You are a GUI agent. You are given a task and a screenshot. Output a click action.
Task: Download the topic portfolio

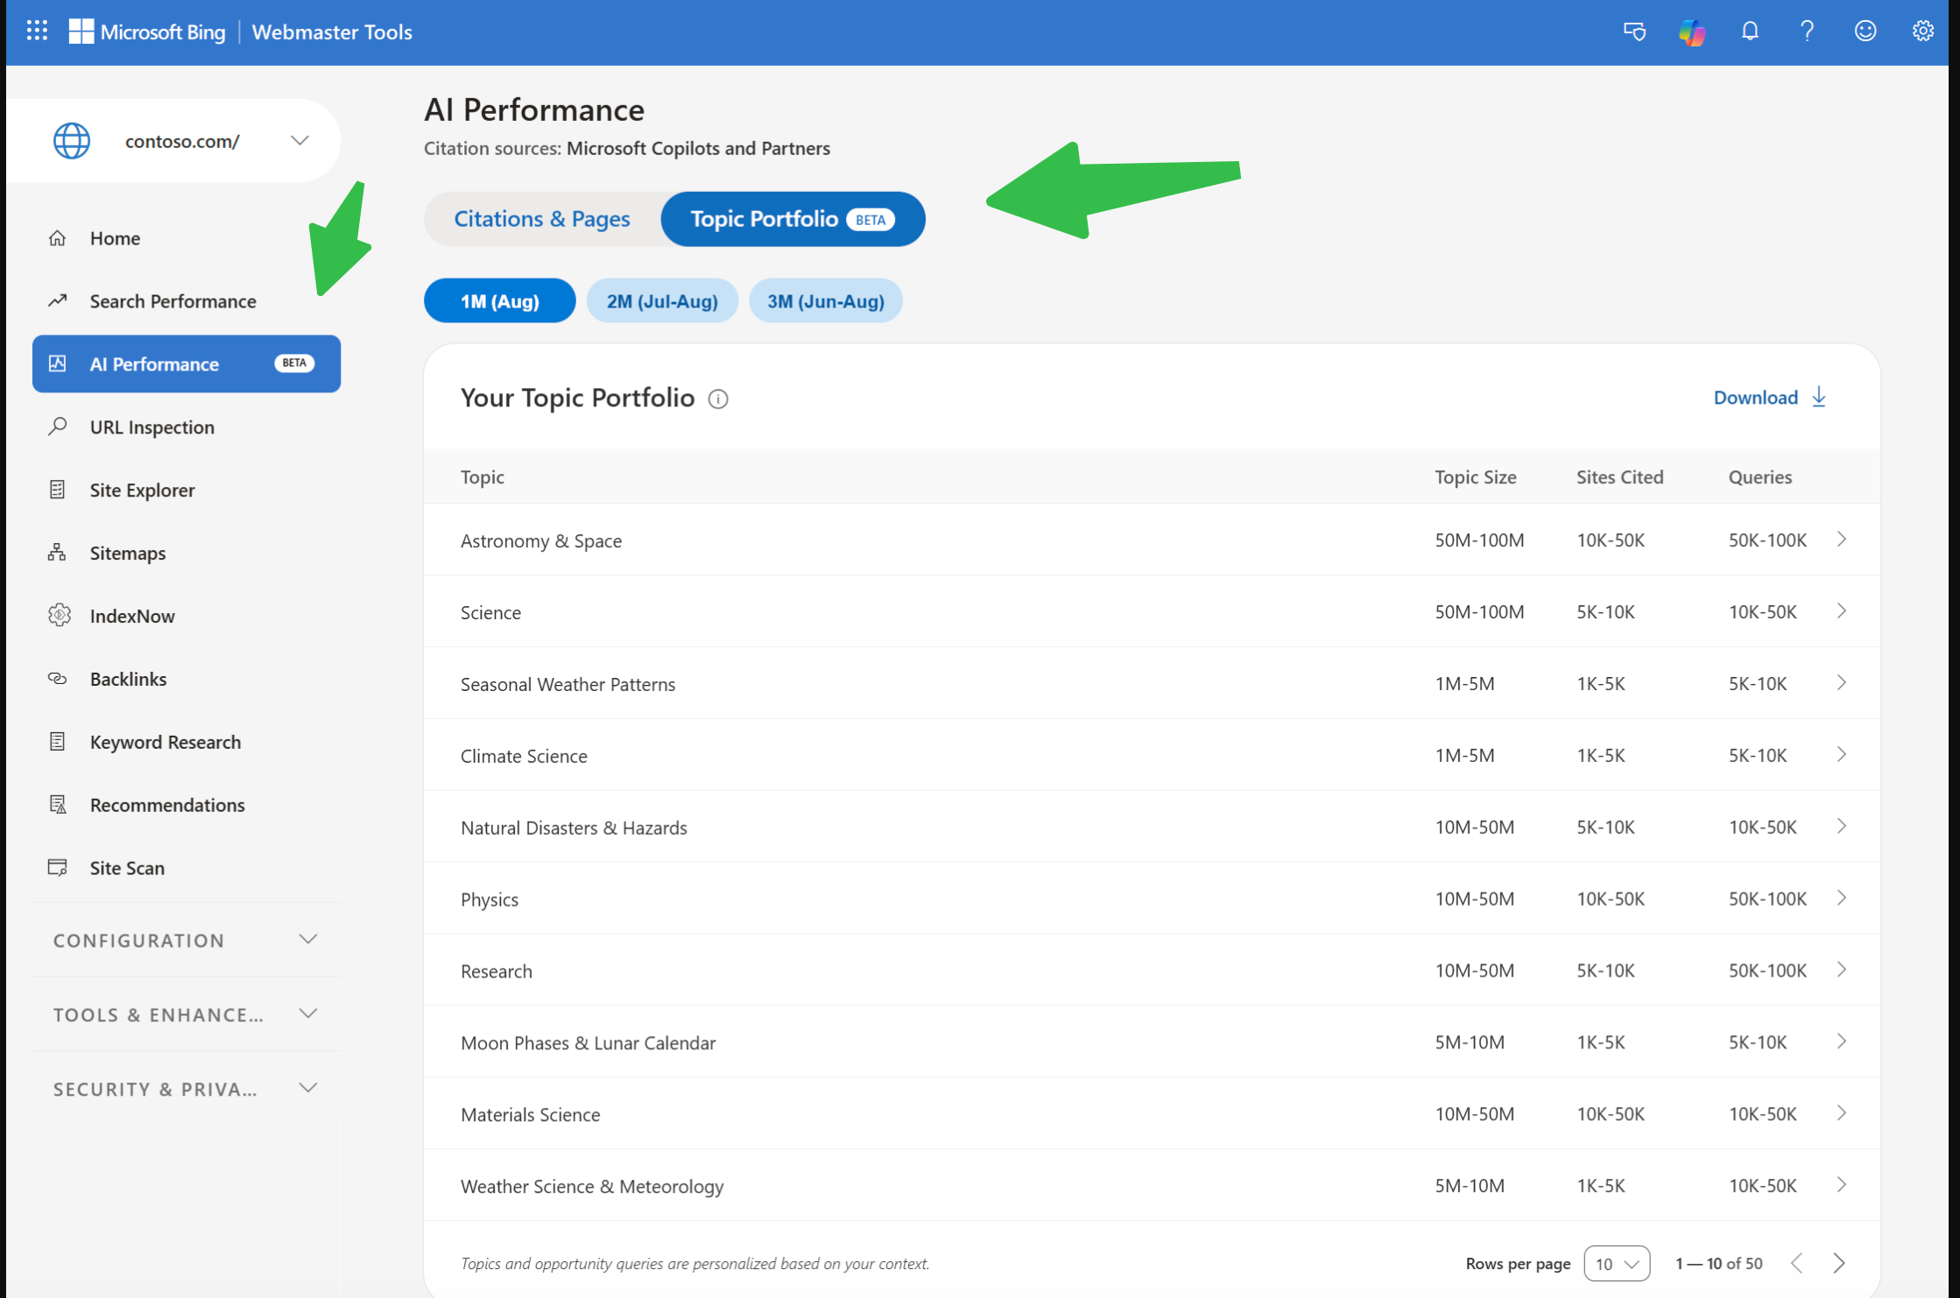pos(1769,398)
